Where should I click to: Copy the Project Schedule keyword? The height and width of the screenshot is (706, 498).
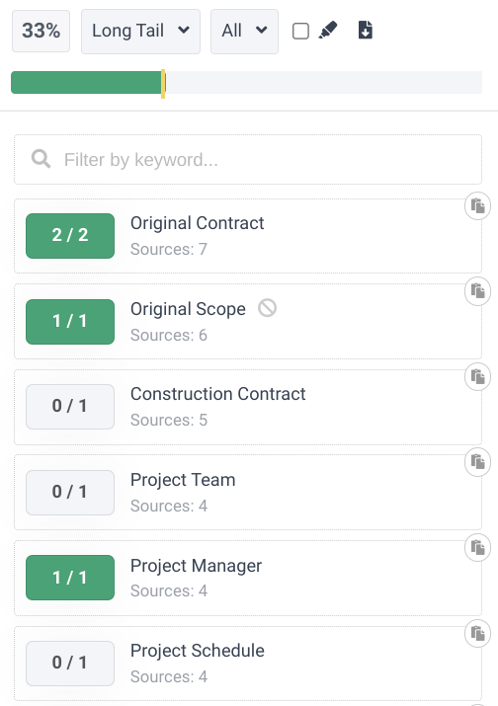point(477,634)
